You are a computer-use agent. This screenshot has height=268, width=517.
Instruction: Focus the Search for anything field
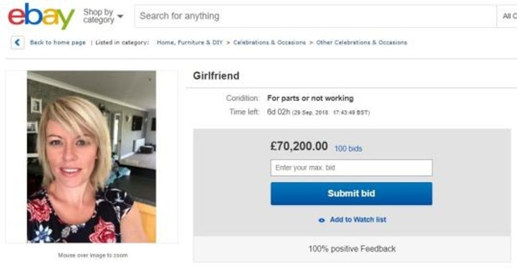[x=314, y=16]
